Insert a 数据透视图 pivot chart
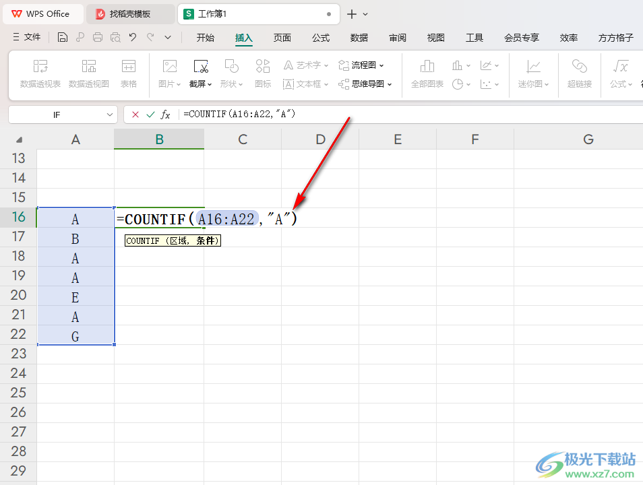This screenshot has height=485, width=643. [88, 74]
